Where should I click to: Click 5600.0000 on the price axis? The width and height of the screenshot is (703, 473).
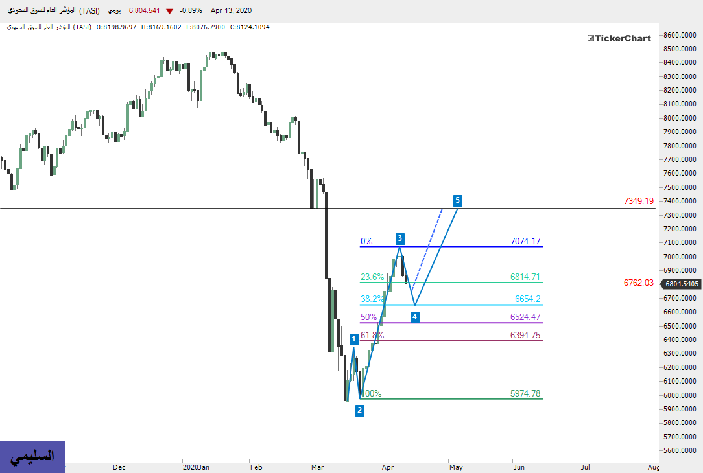point(680,450)
